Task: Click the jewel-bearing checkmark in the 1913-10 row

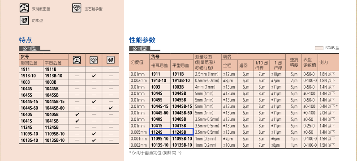Action: tap(94, 76)
